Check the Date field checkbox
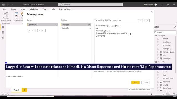Viewport: 177px width, 99px height. (158, 75)
